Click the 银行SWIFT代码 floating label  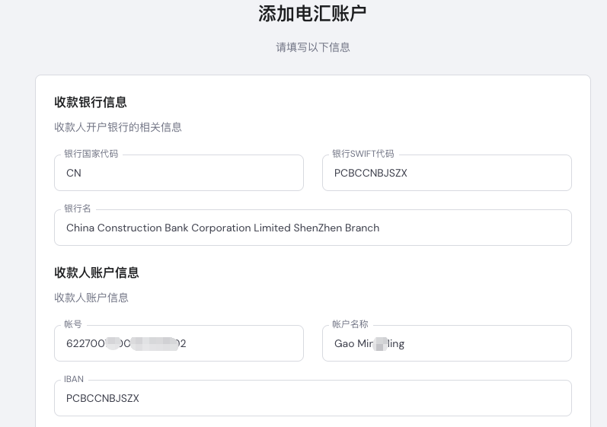click(x=363, y=154)
